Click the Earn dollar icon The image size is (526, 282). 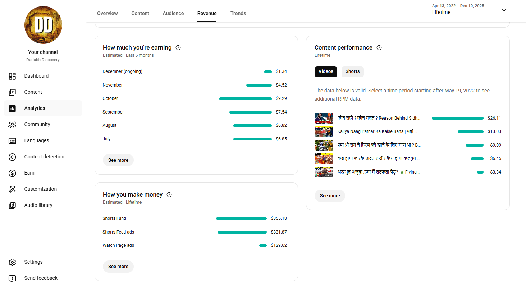point(12,173)
